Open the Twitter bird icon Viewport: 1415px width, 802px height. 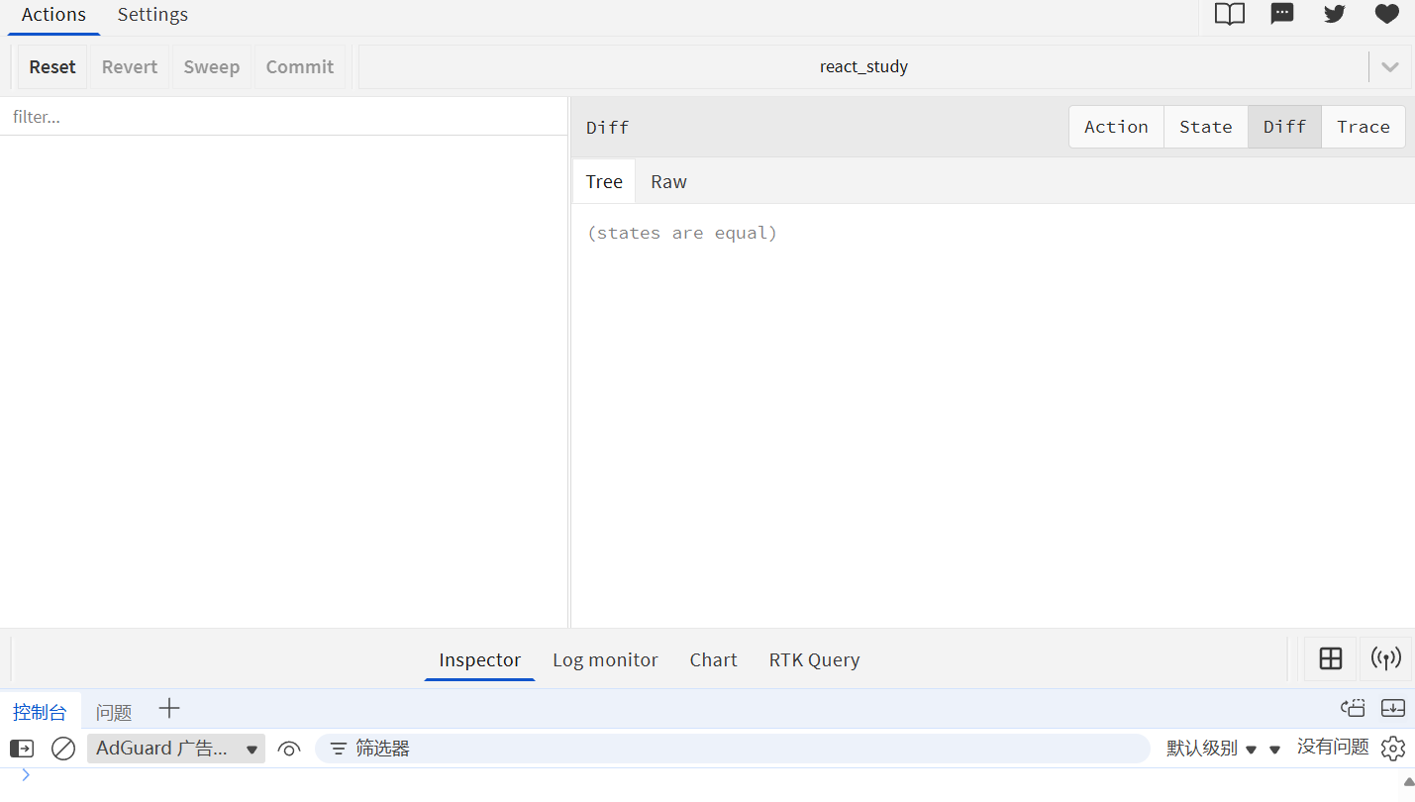[x=1335, y=15]
